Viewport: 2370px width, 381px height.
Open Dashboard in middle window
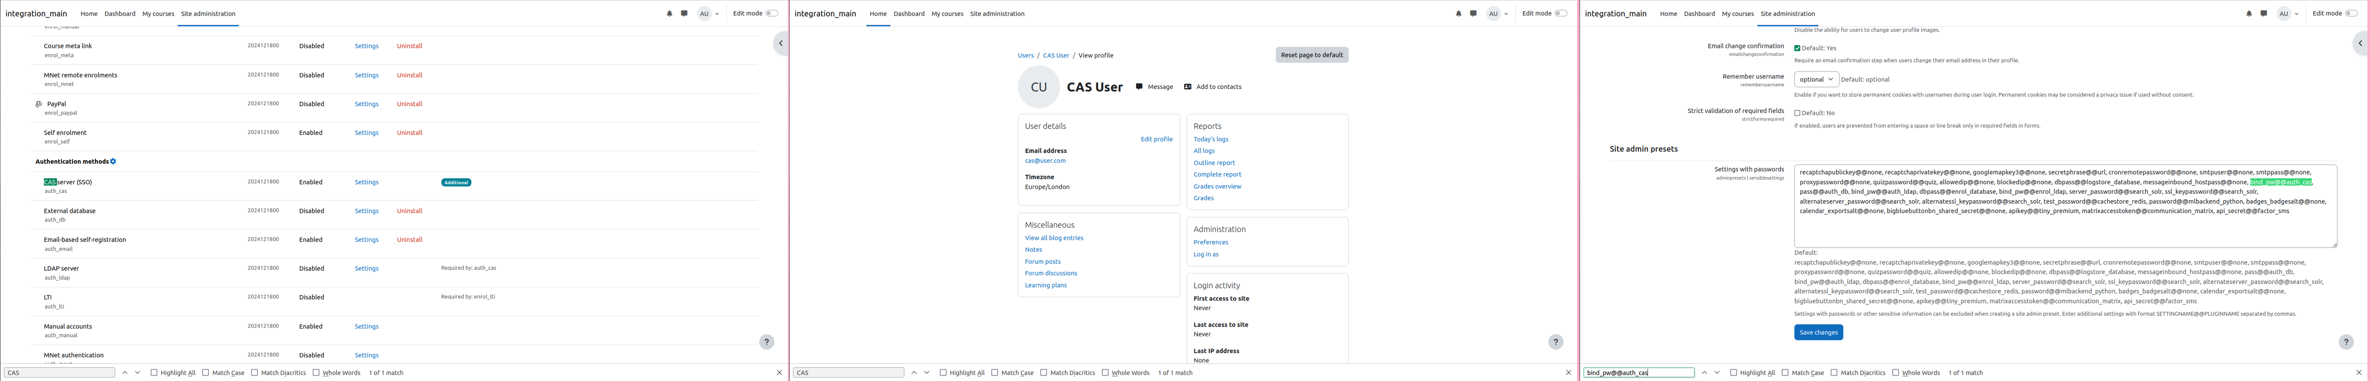(x=909, y=14)
